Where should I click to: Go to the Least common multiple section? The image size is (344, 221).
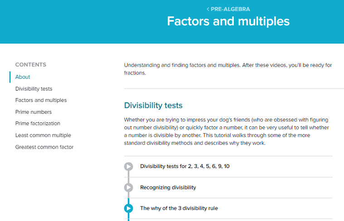43,135
